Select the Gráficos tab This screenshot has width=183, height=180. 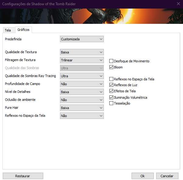(23, 30)
